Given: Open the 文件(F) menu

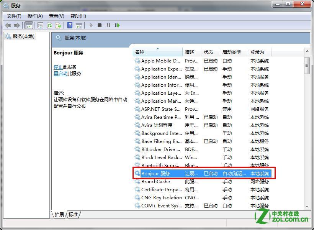Looking at the screenshot, I should tap(14, 16).
